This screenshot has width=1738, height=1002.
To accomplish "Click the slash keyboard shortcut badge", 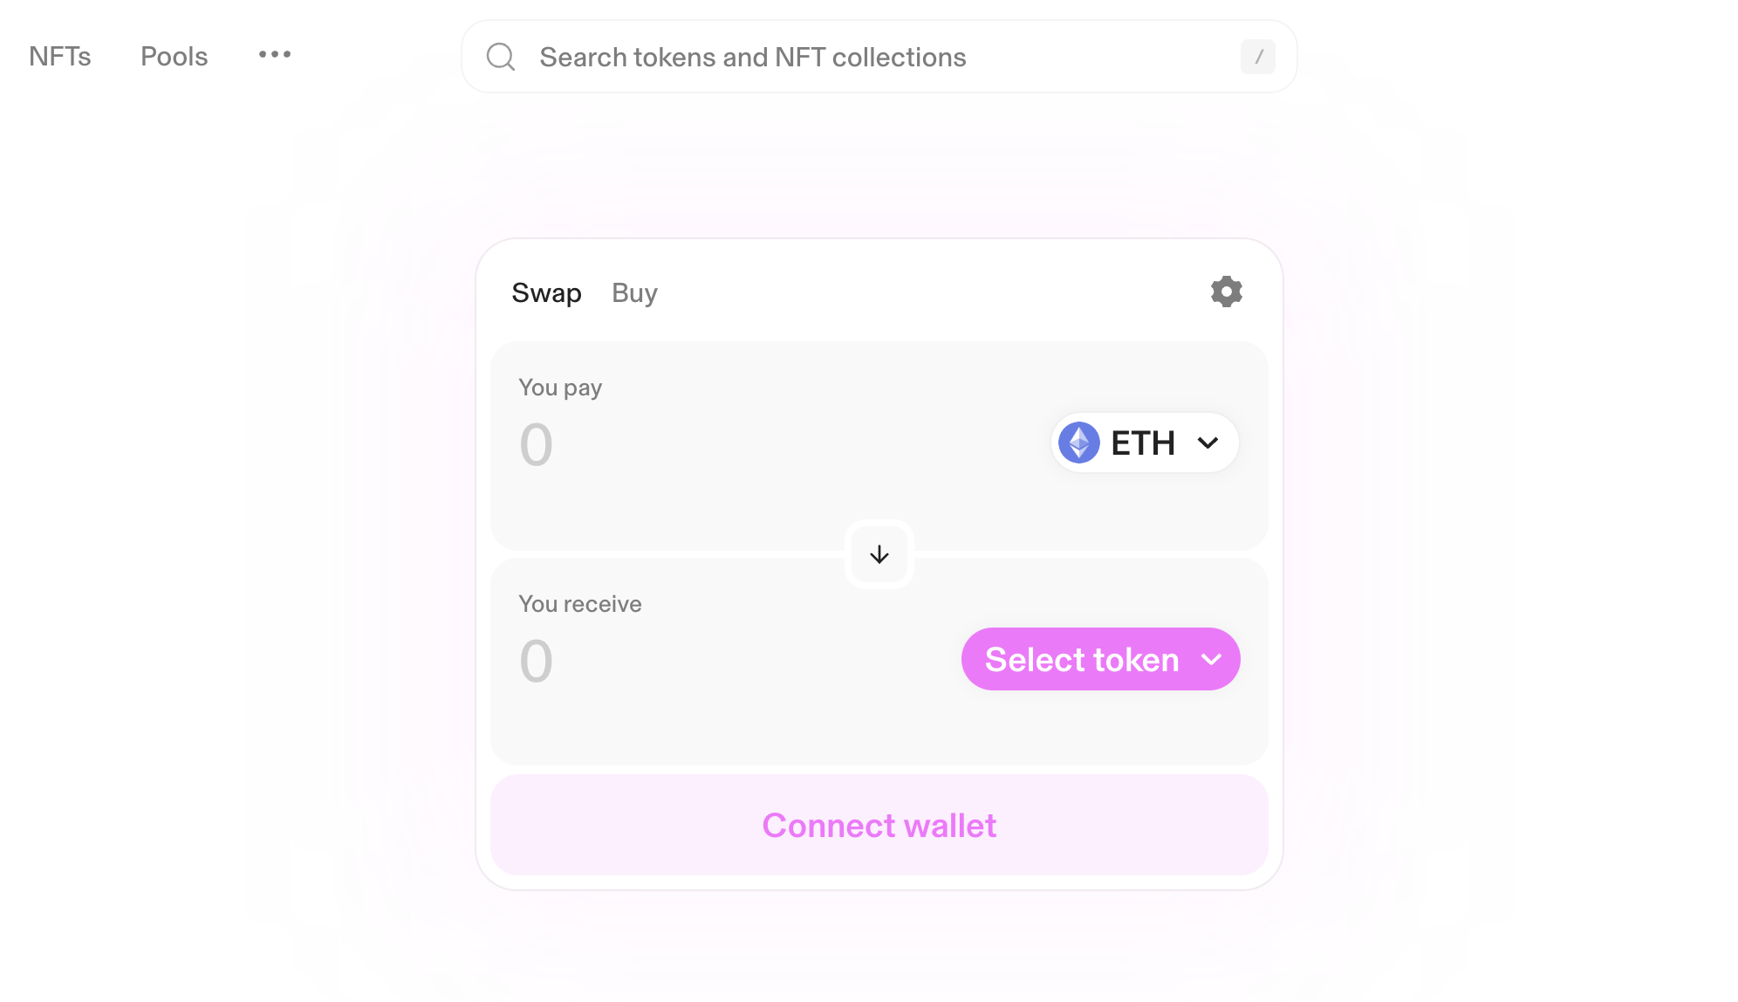I will (x=1257, y=57).
